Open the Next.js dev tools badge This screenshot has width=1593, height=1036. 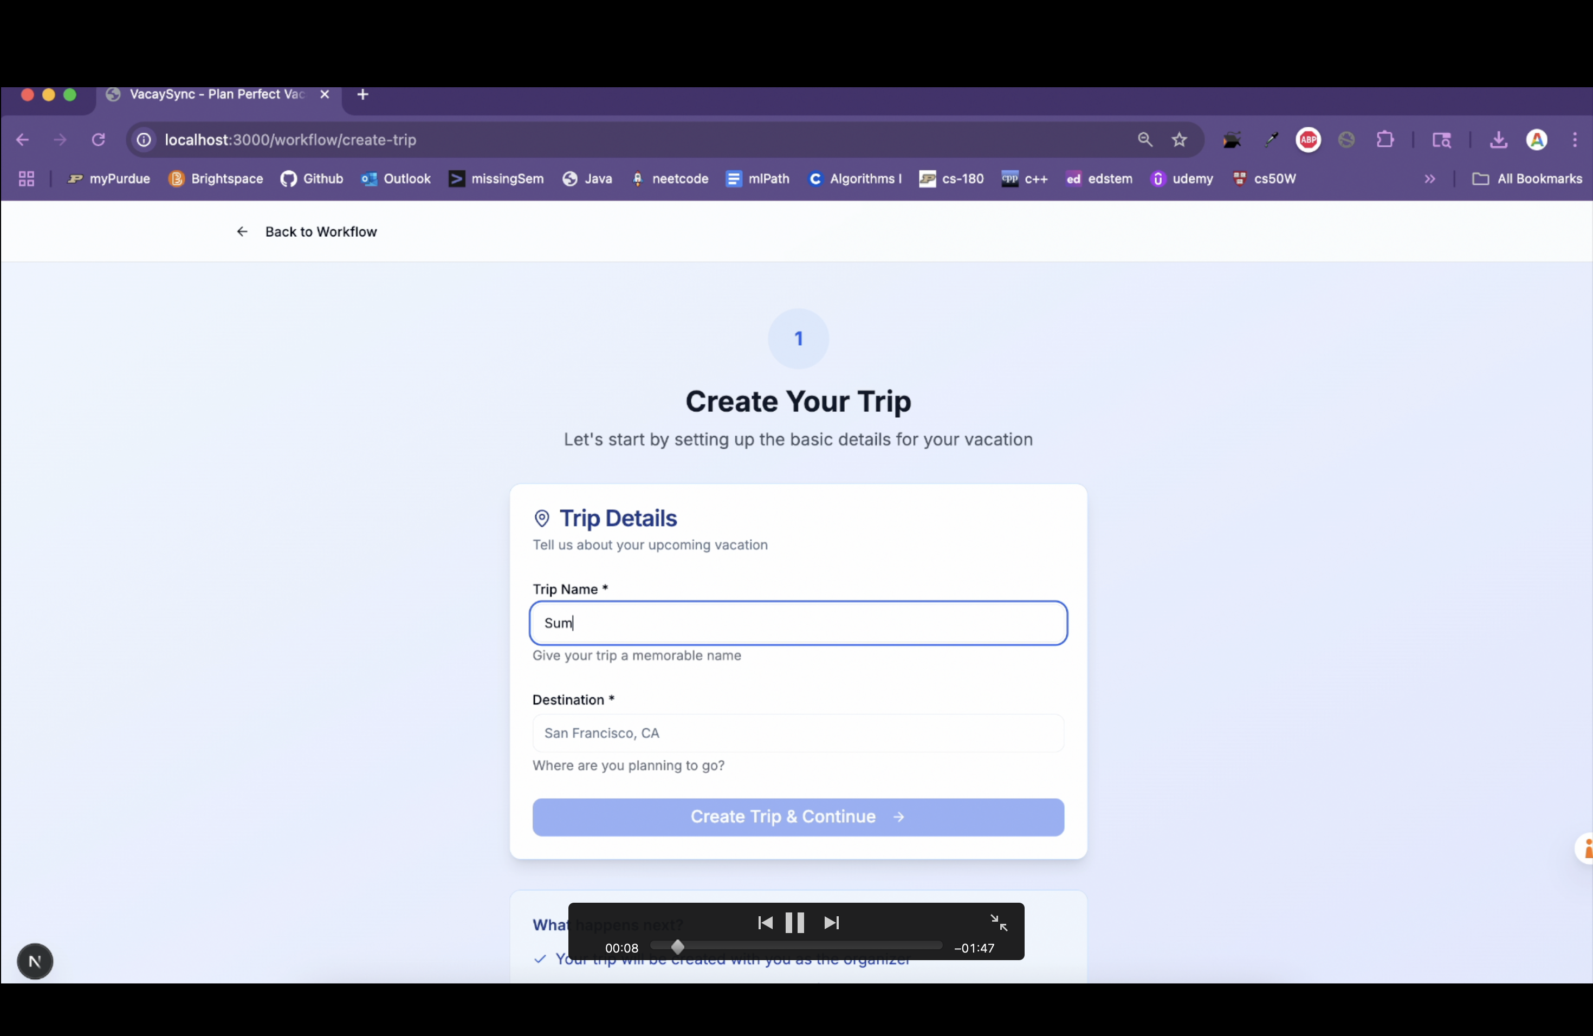35,962
